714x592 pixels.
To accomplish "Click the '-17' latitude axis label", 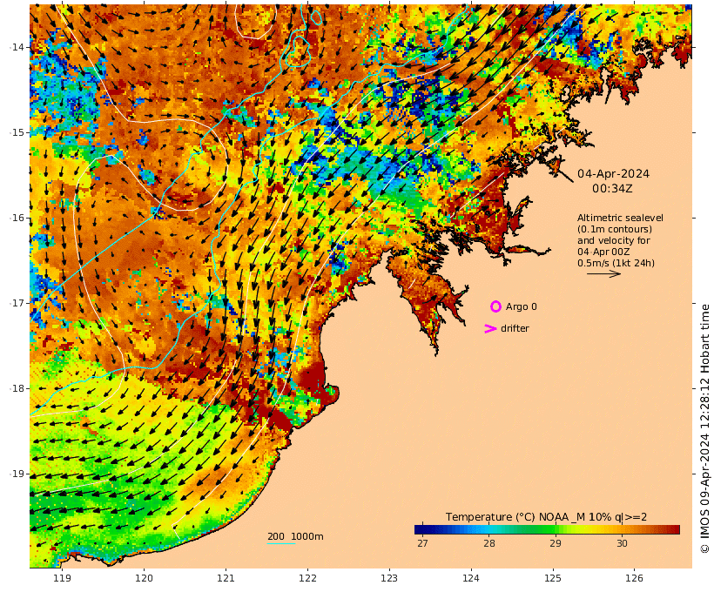I will 17,303.
